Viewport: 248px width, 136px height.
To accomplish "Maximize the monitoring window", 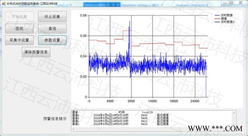I will 231,3.
